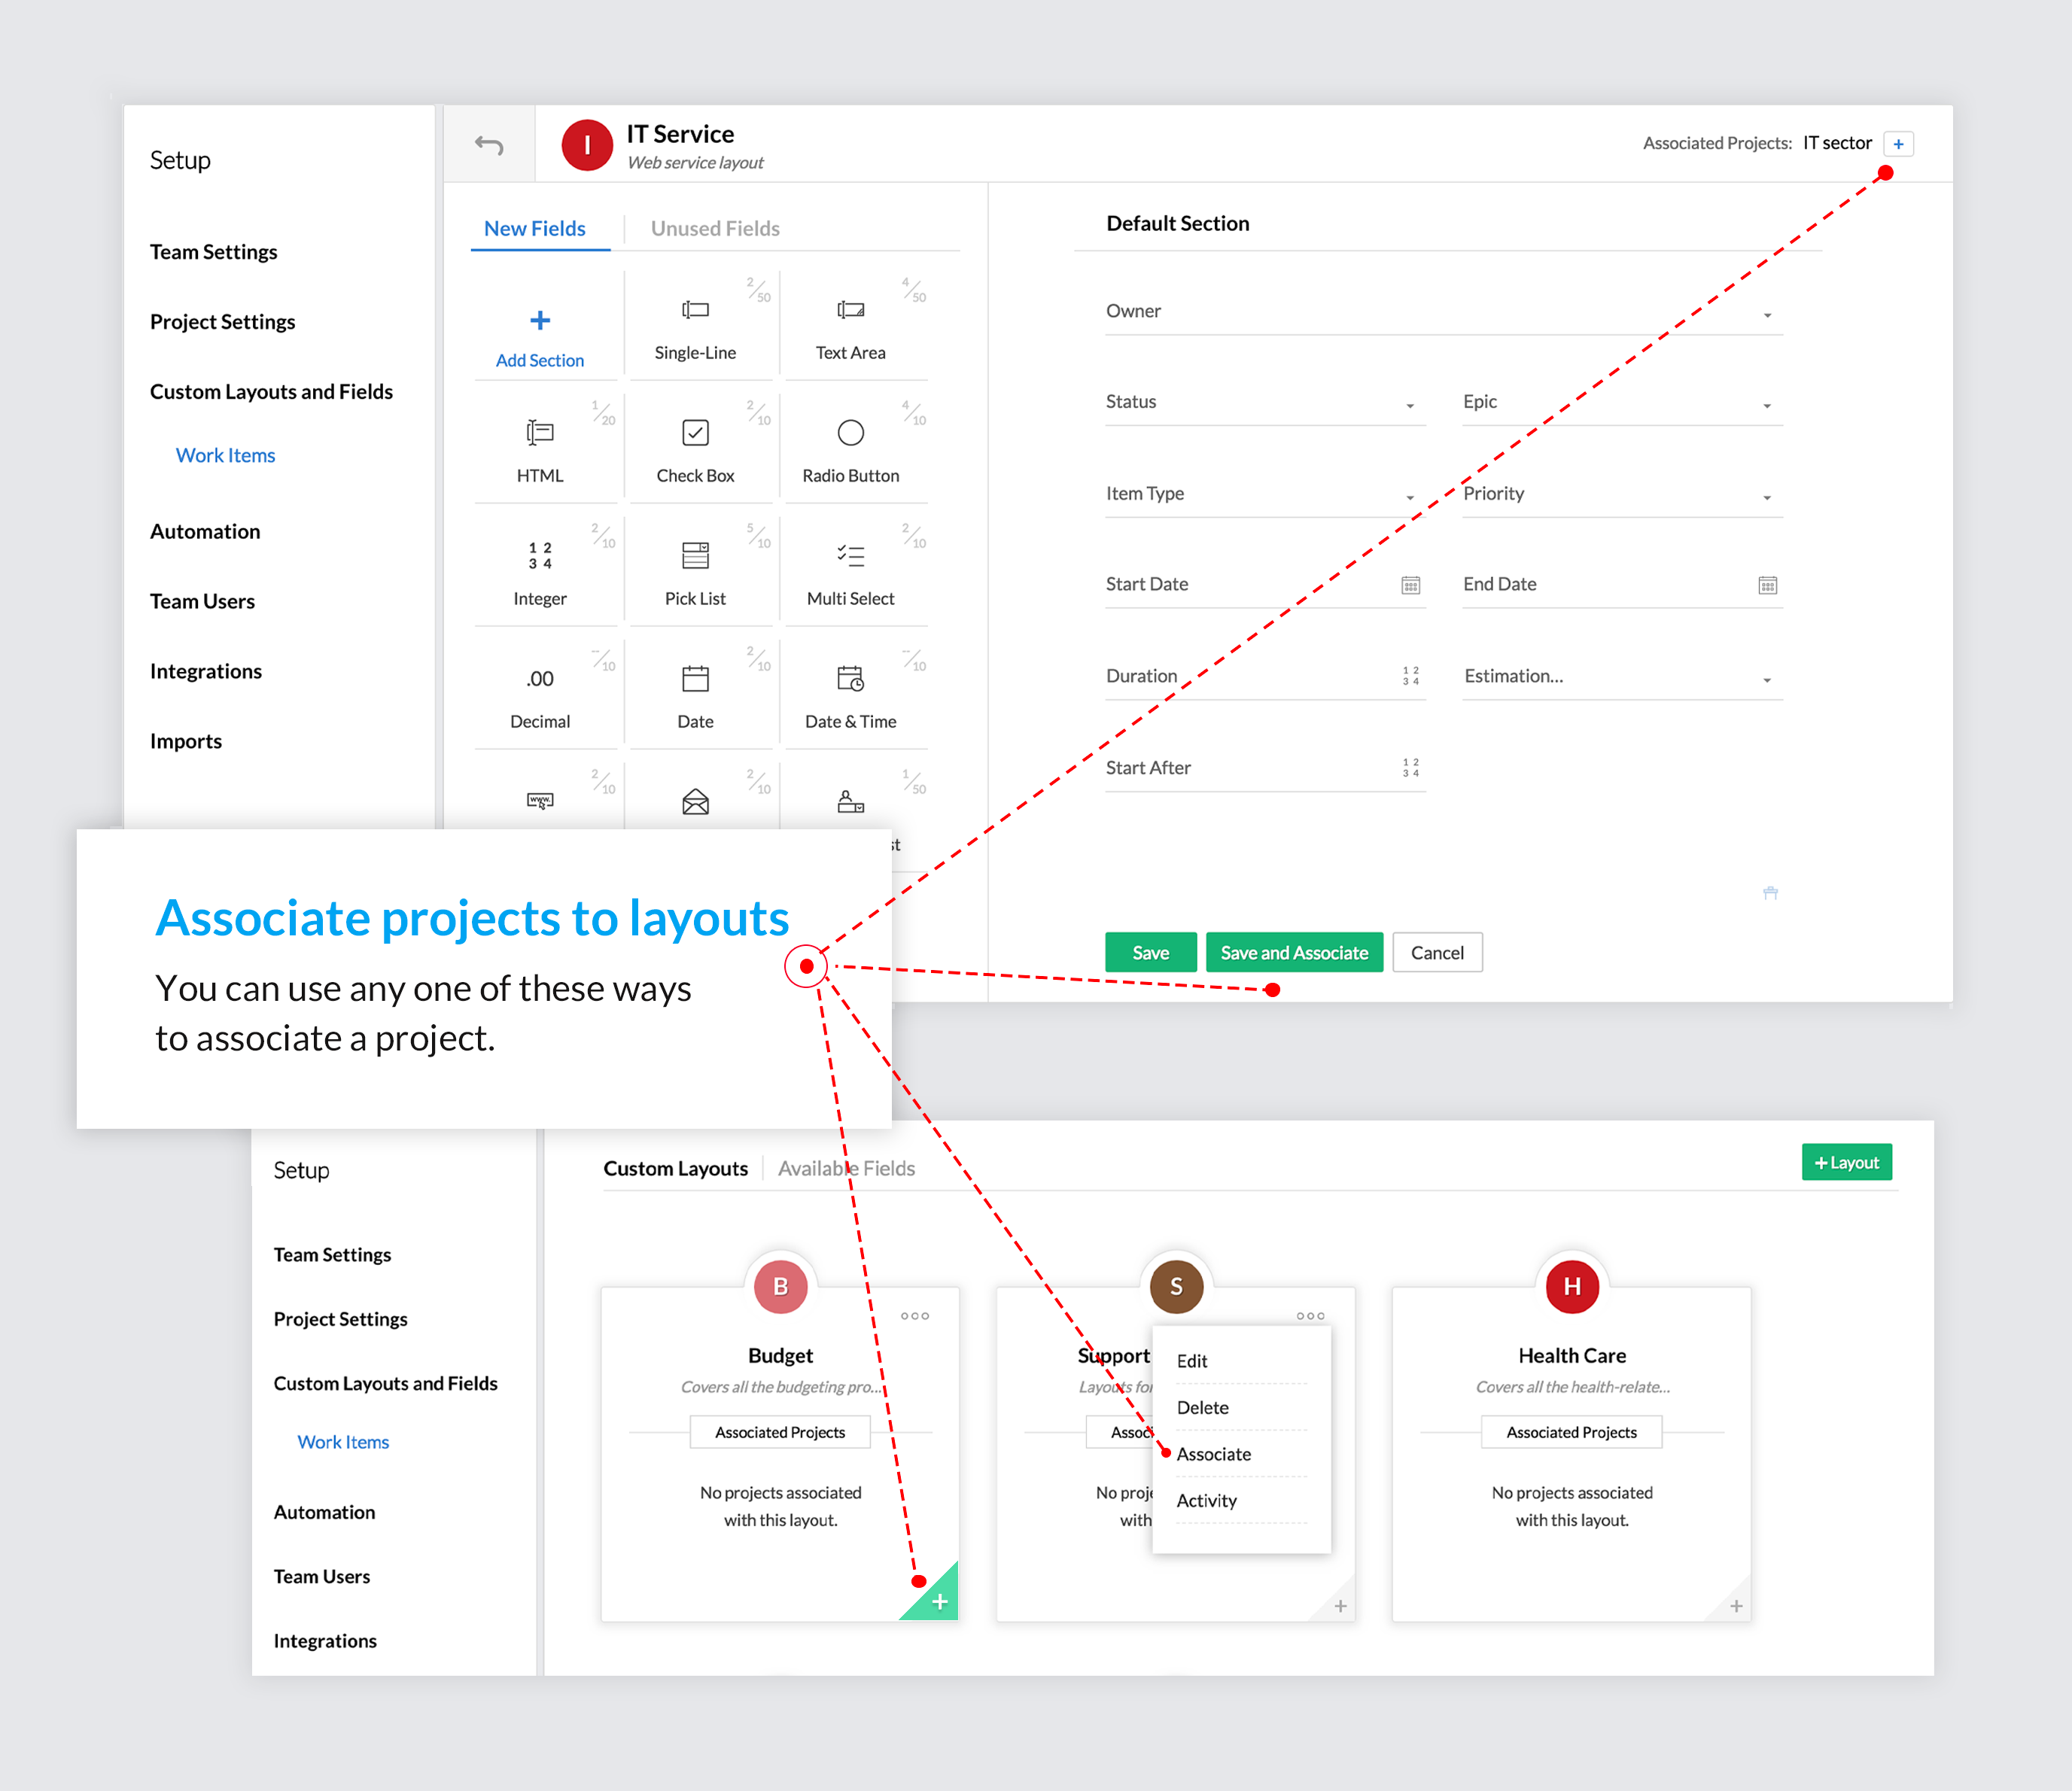Pick the Integer field type
2072x1791 pixels.
click(540, 556)
